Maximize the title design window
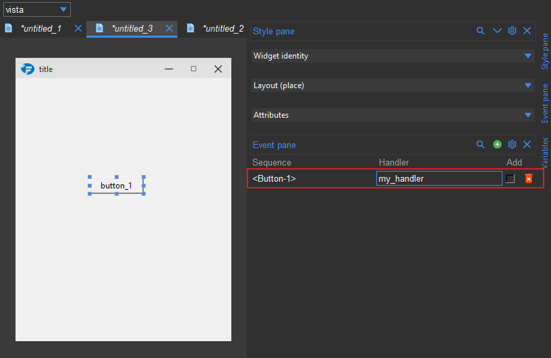The image size is (551, 358). point(194,69)
